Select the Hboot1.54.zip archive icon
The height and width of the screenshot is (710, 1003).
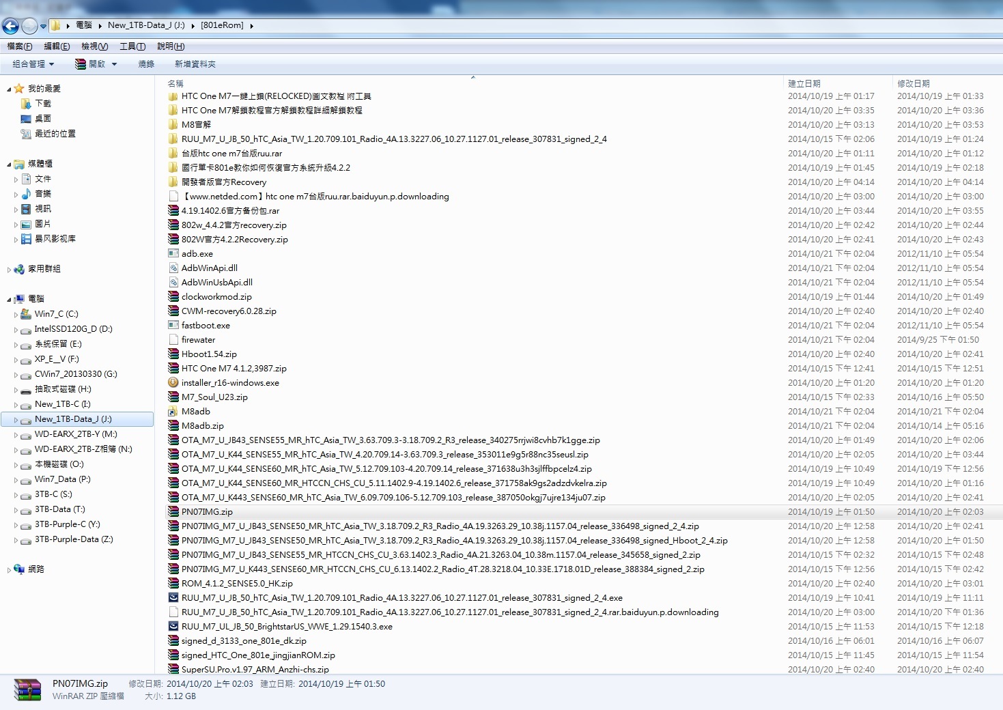(x=173, y=354)
